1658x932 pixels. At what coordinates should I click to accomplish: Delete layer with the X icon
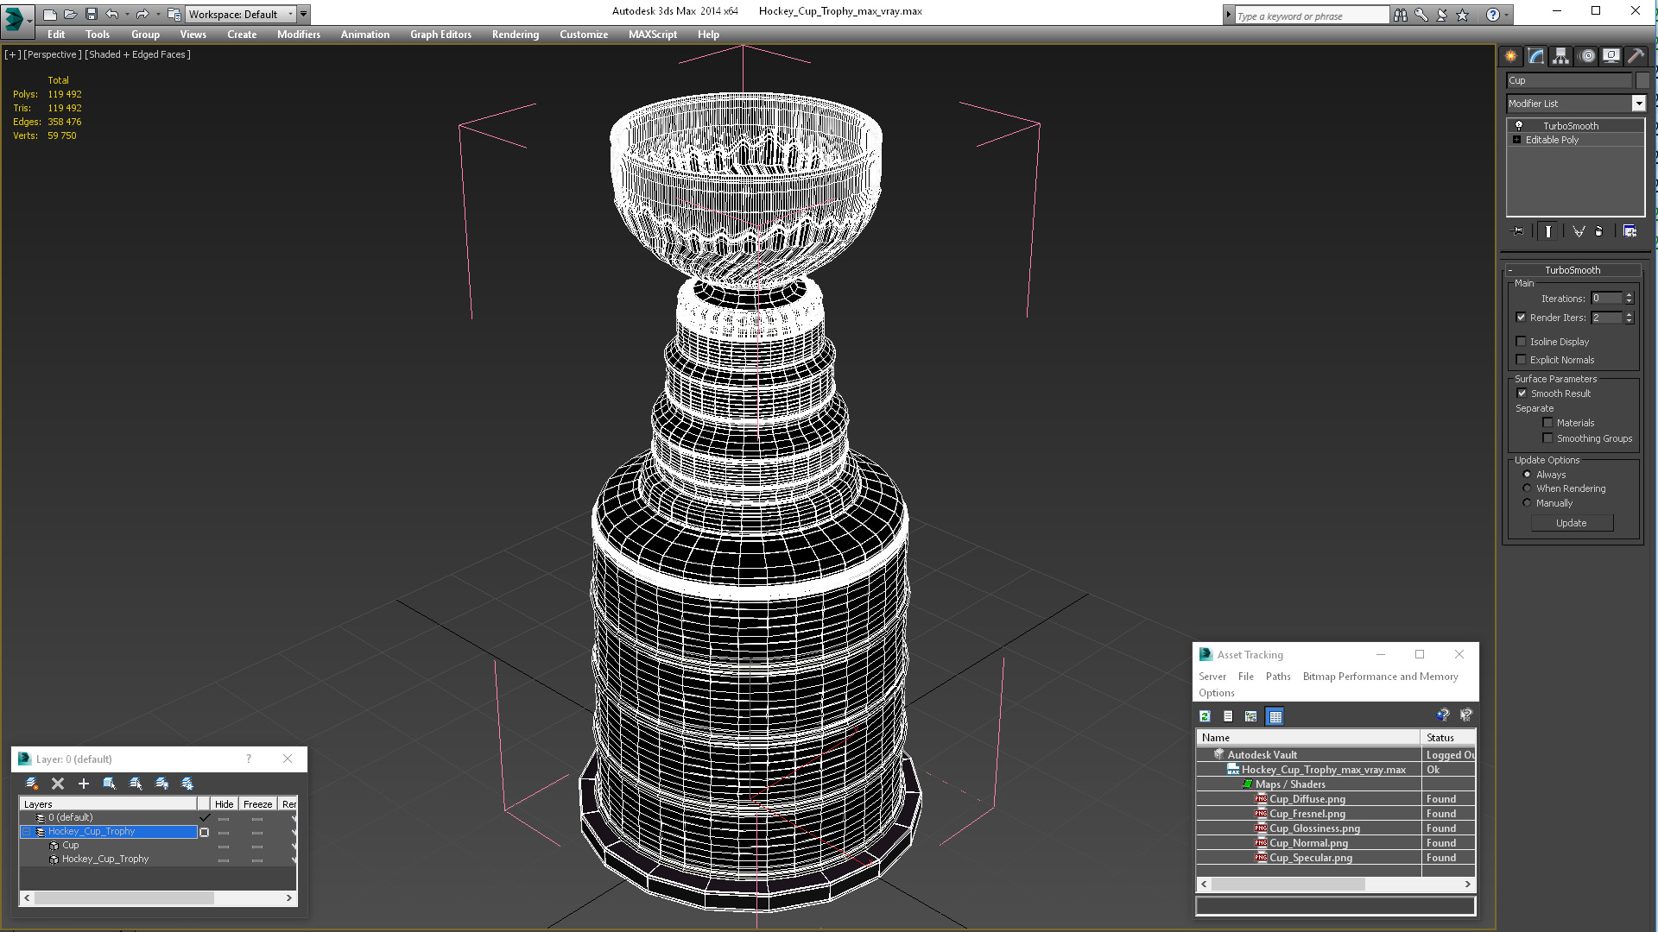click(58, 784)
